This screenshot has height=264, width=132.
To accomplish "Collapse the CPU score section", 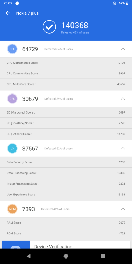I will pyautogui.click(x=123, y=49).
